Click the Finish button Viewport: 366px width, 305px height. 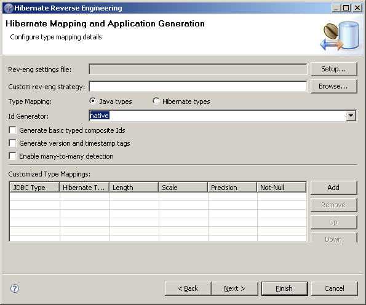pos(285,288)
